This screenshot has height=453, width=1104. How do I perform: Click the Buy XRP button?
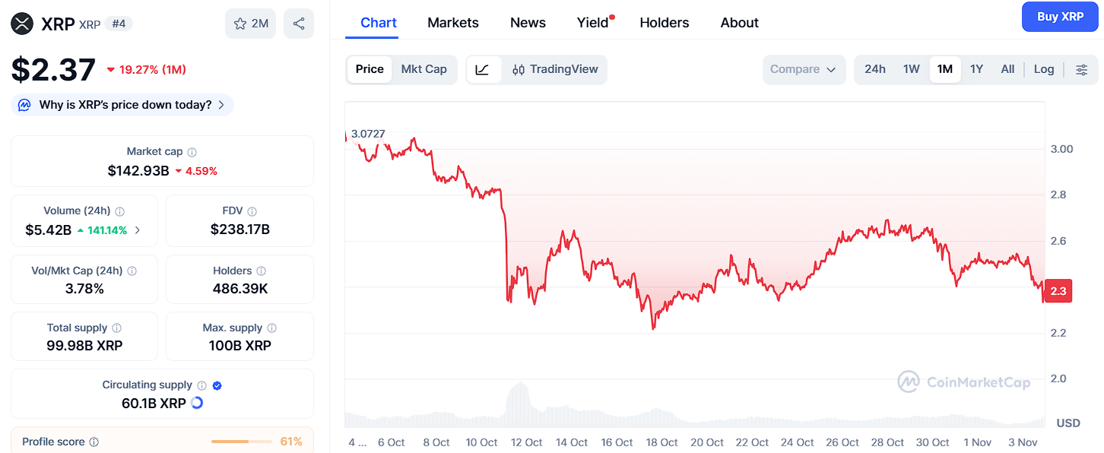[x=1060, y=16]
